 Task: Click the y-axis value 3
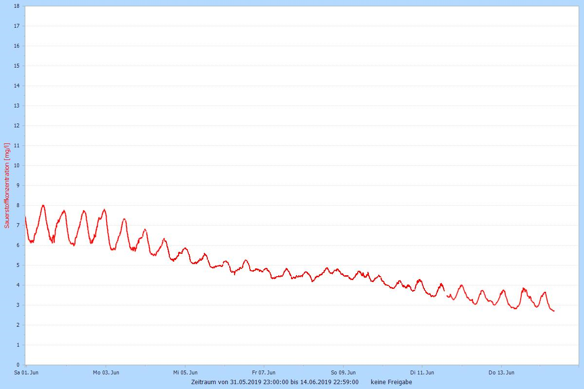click(x=18, y=305)
